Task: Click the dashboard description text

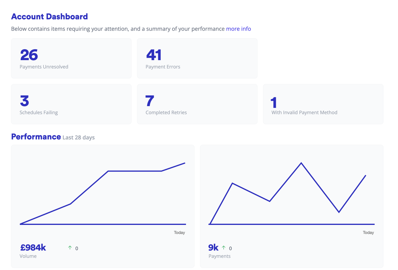Action: pyautogui.click(x=118, y=29)
